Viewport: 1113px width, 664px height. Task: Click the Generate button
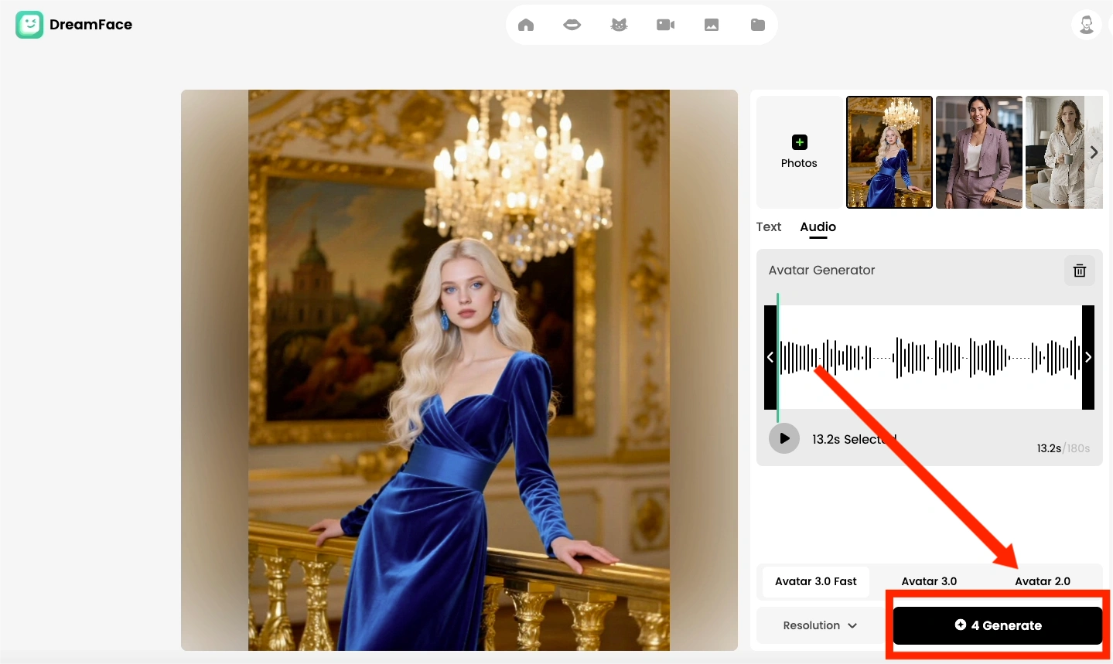pos(998,625)
